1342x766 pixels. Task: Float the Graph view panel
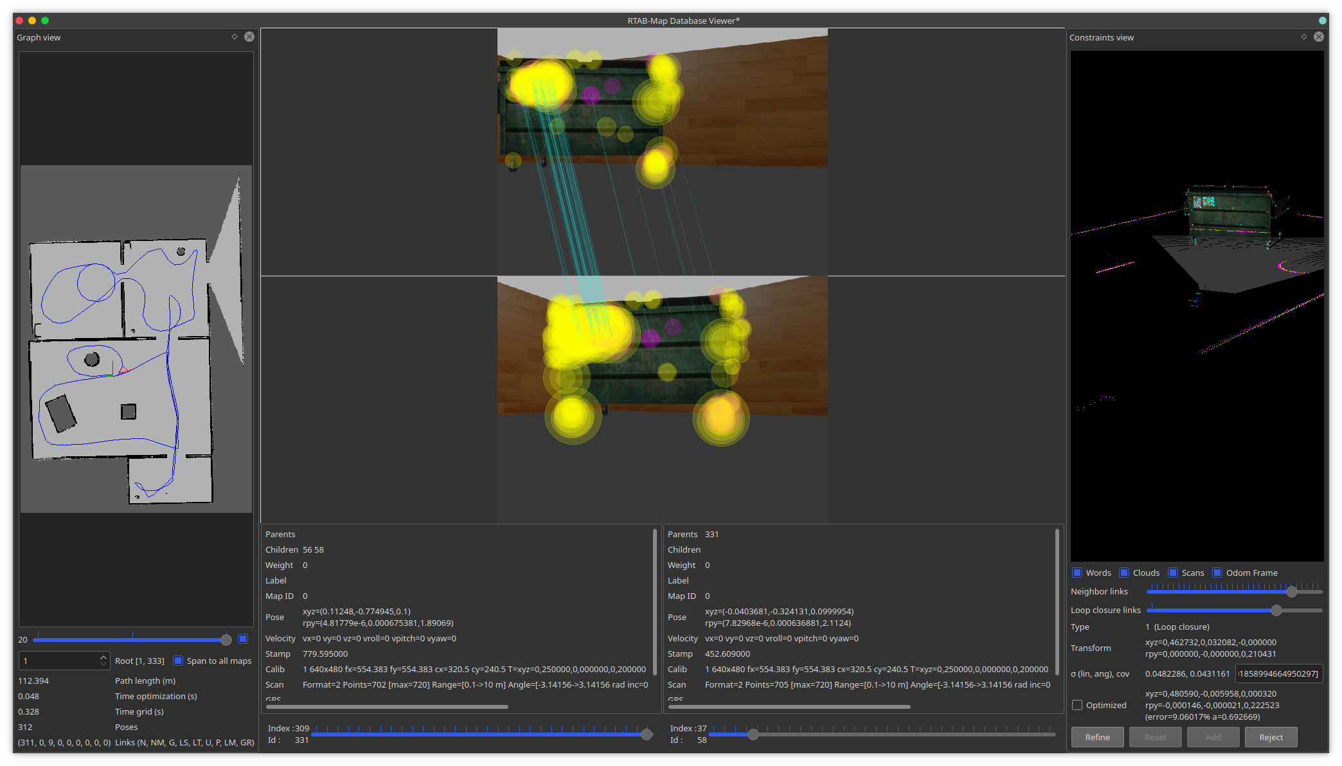pos(235,37)
